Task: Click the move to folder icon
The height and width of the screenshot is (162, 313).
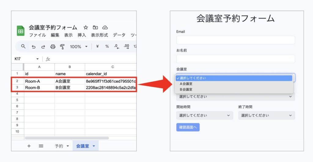Action: click(x=95, y=27)
